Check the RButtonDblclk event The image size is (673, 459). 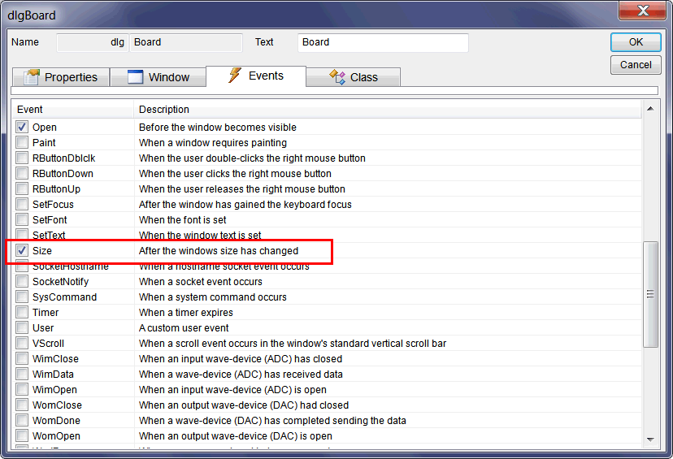pos(22,158)
